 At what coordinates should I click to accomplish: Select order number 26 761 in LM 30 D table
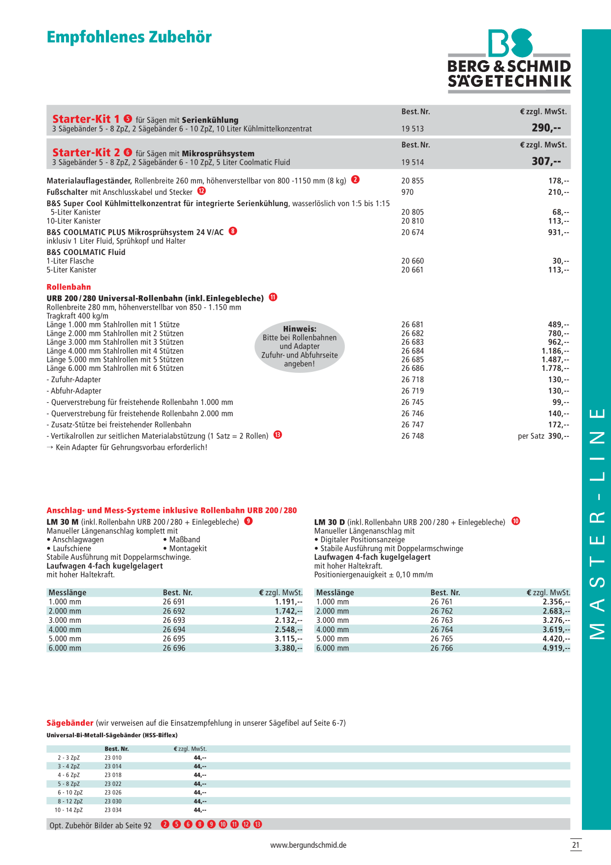[x=441, y=602]
